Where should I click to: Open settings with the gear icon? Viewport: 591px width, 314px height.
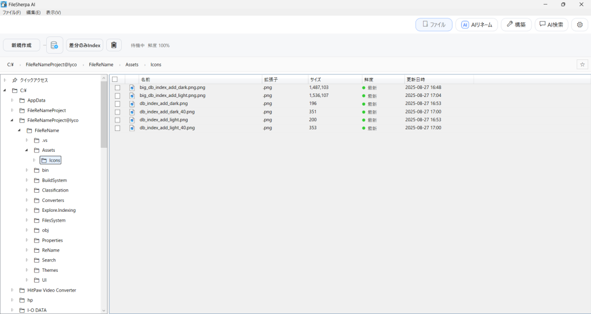point(579,25)
